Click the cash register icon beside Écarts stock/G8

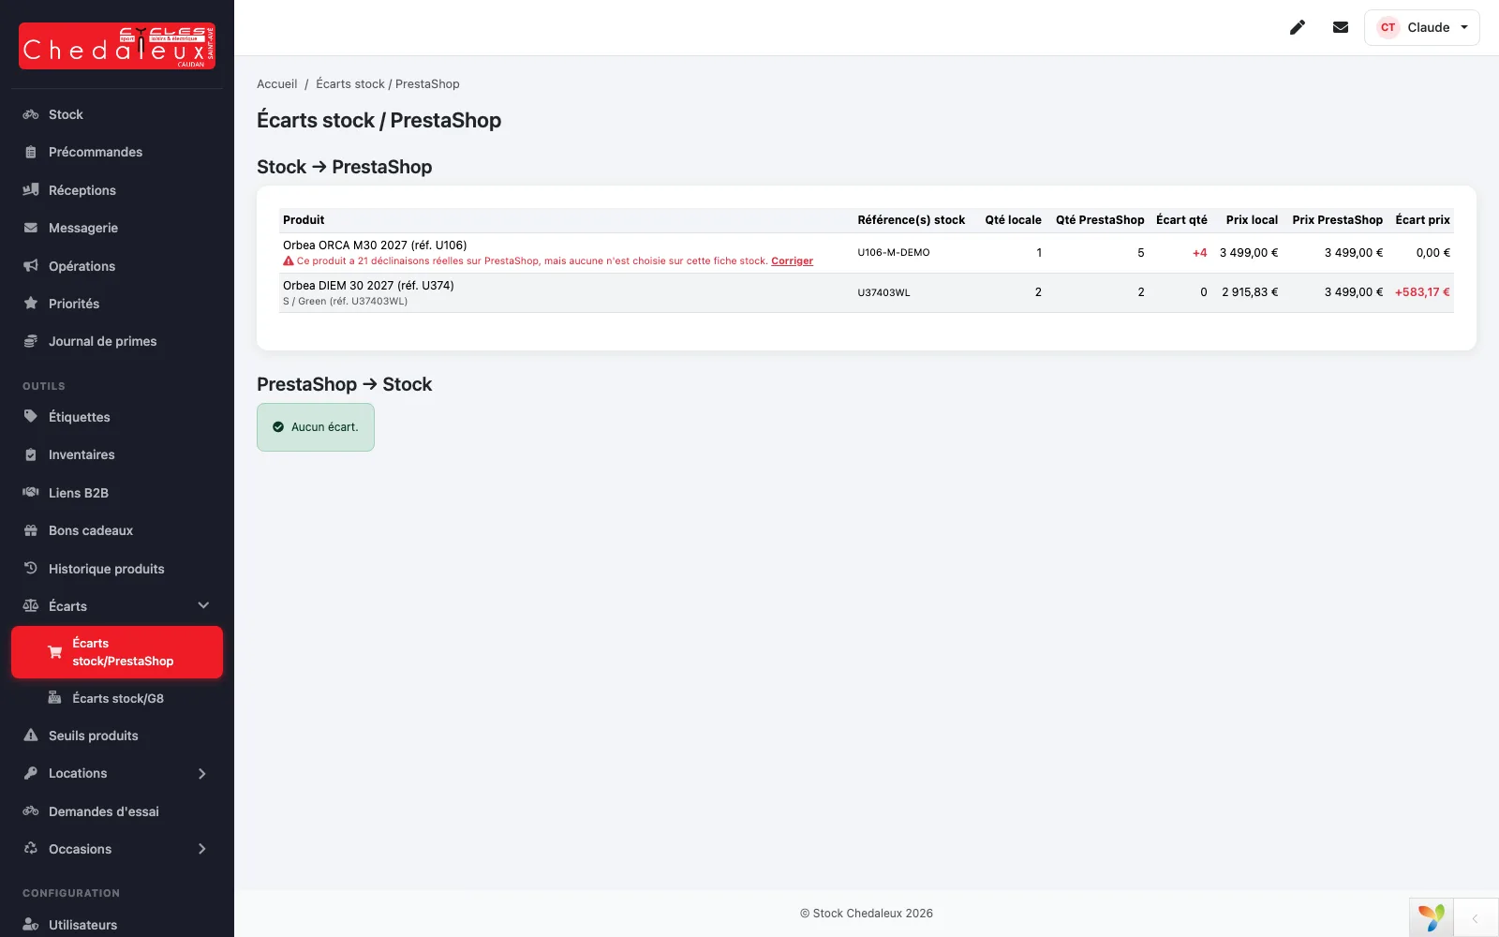[55, 698]
